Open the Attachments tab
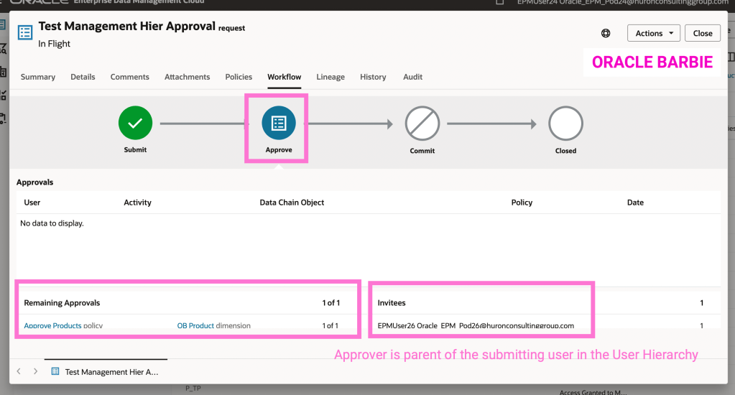The height and width of the screenshot is (395, 735). click(x=188, y=77)
